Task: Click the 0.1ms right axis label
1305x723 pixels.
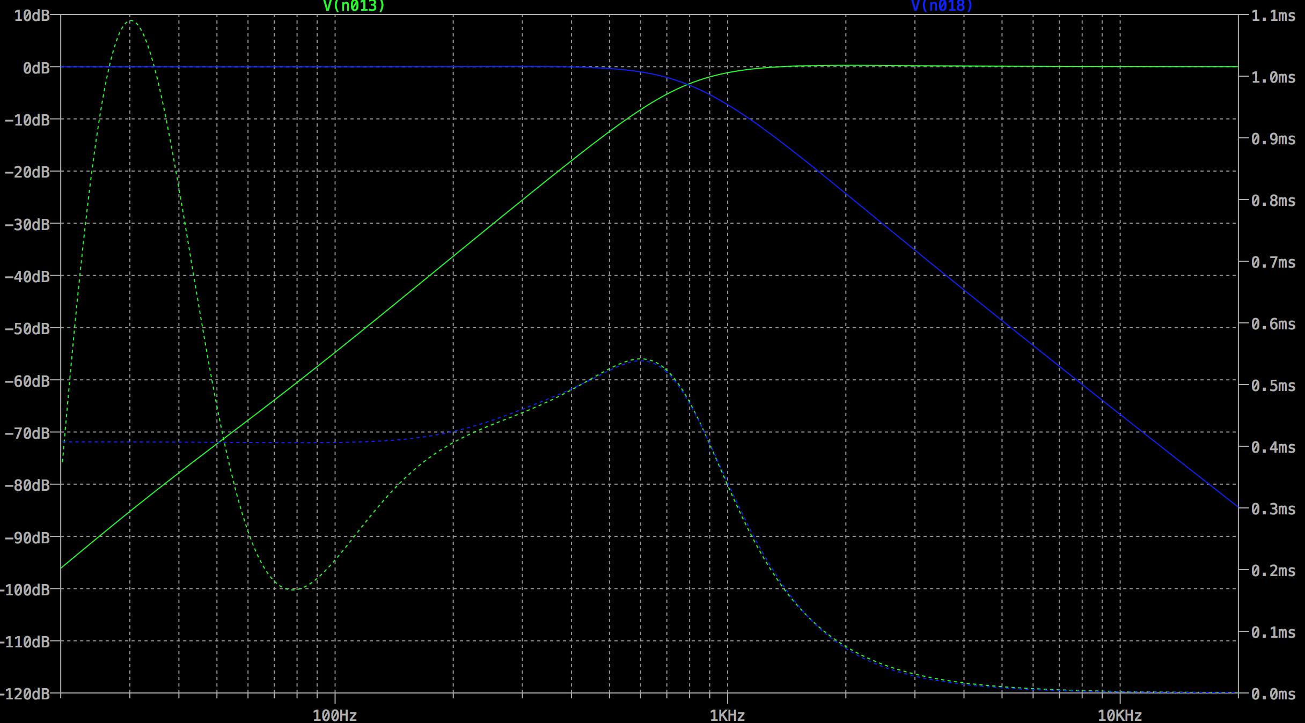Action: [x=1273, y=632]
